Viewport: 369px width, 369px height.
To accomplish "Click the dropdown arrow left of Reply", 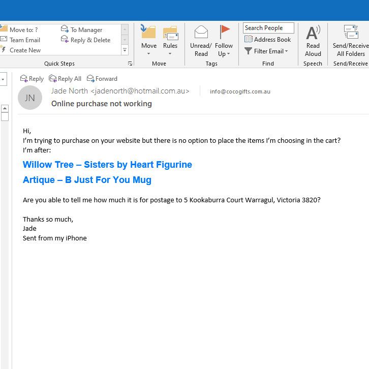I will coord(3,79).
